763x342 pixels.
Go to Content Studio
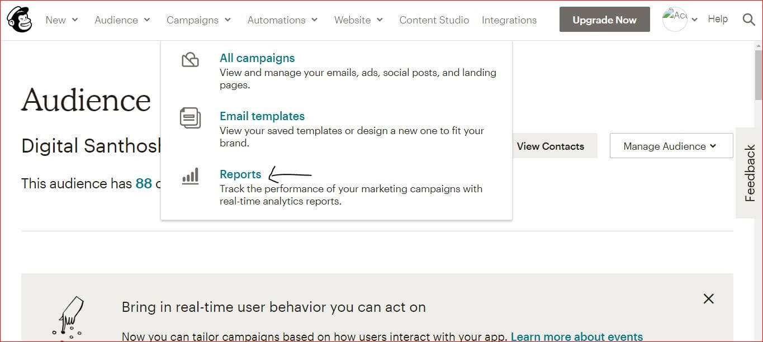pos(434,20)
